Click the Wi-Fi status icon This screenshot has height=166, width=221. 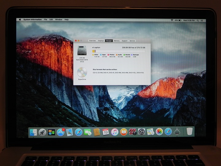172,20
